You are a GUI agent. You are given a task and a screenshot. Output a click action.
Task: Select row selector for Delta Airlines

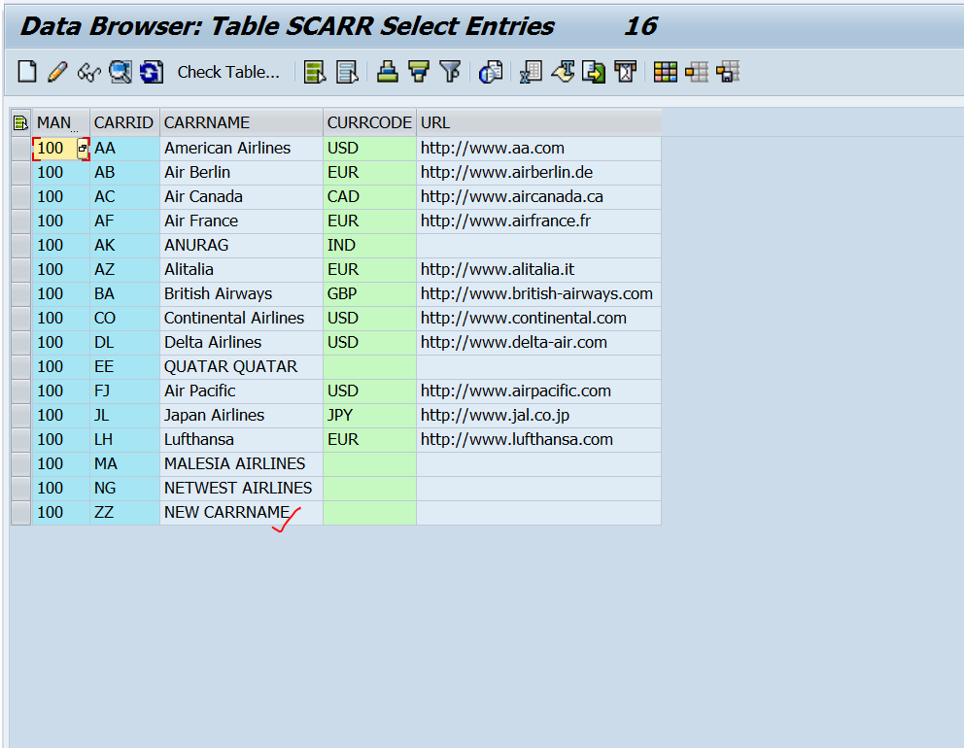point(21,343)
